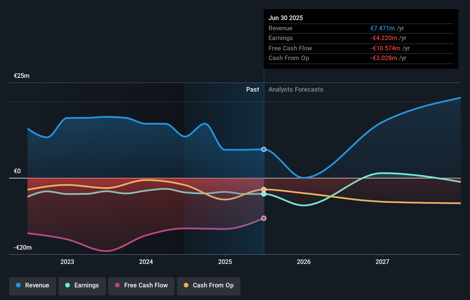470x300 pixels.
Task: Click the 2025 x-axis label
Action: (x=225, y=262)
